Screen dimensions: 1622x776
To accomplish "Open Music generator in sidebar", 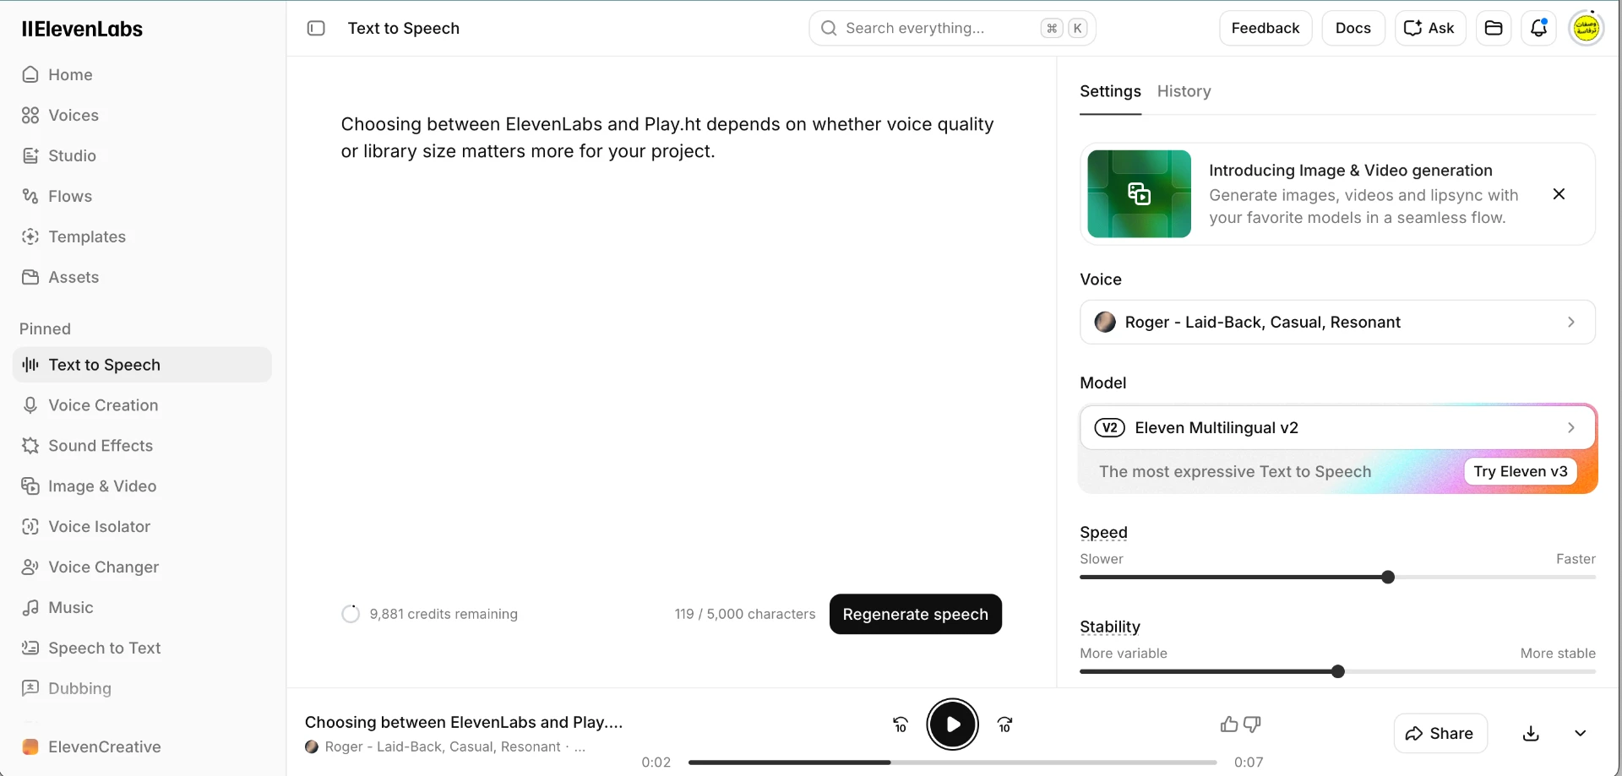I will pyautogui.click(x=142, y=608).
